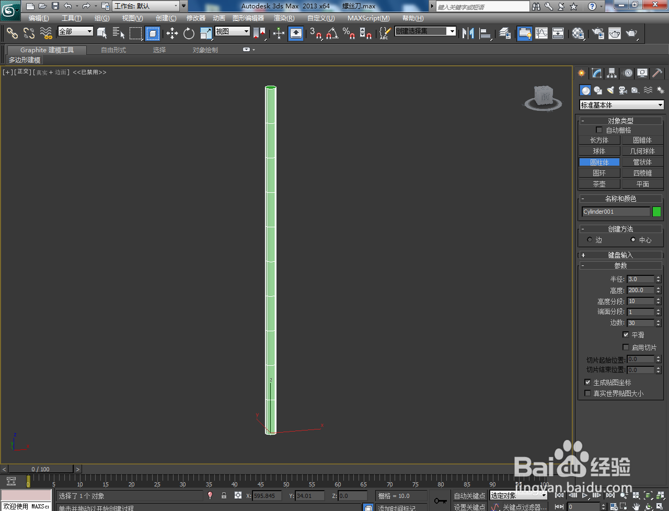Enable the 真实世界贴图大小 checkbox
This screenshot has height=511, width=669.
(x=587, y=393)
